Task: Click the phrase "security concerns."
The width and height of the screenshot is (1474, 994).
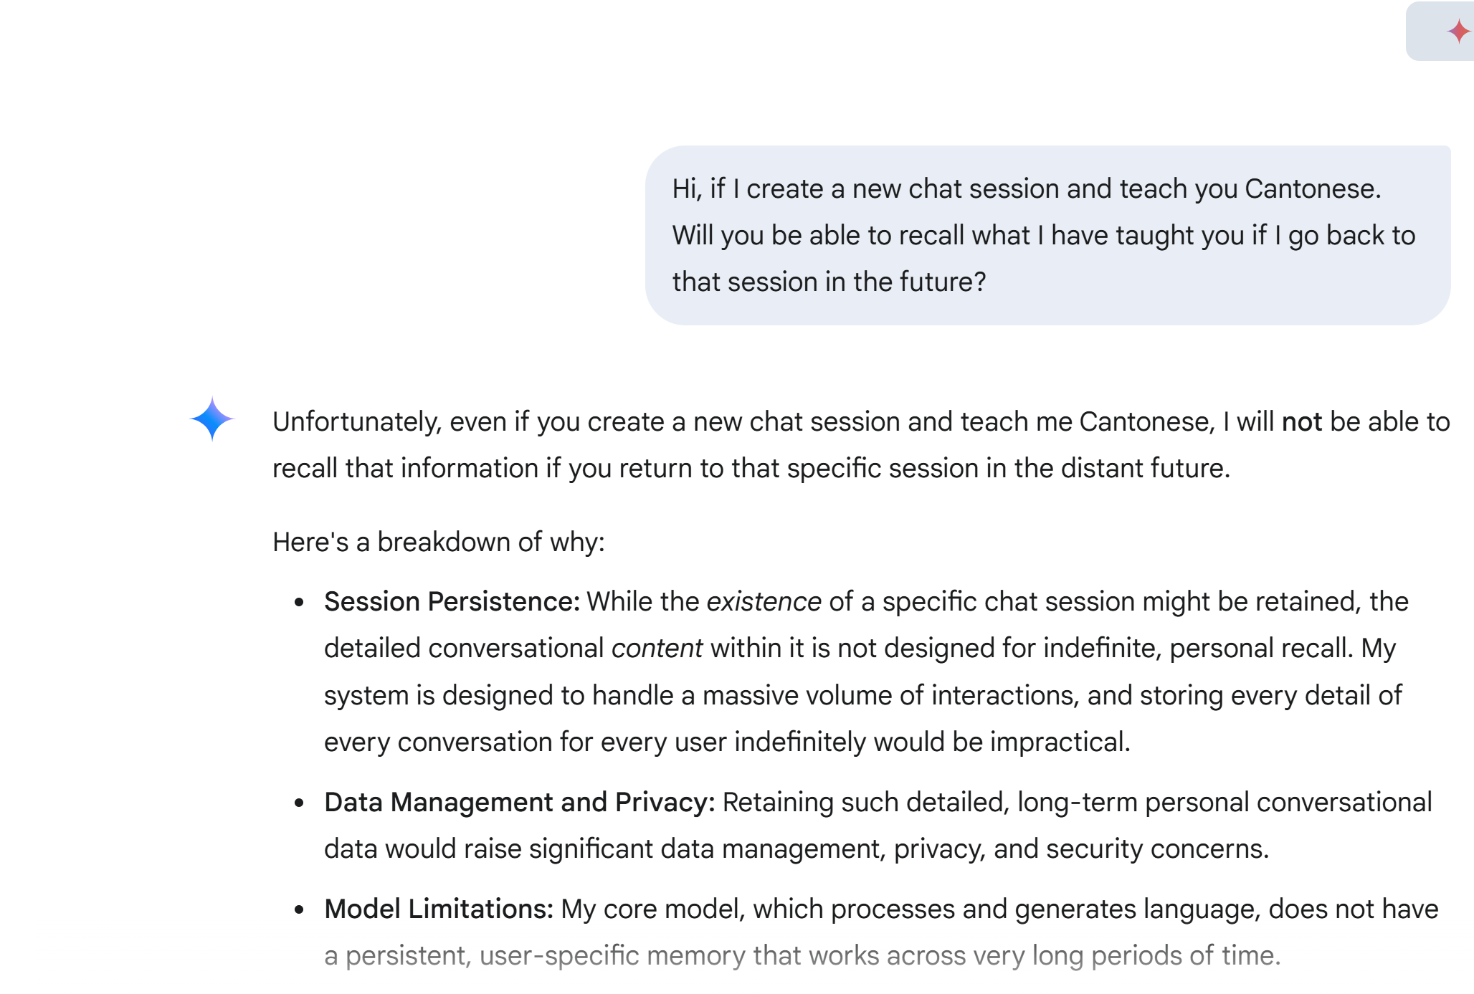Action: pyautogui.click(x=1158, y=849)
